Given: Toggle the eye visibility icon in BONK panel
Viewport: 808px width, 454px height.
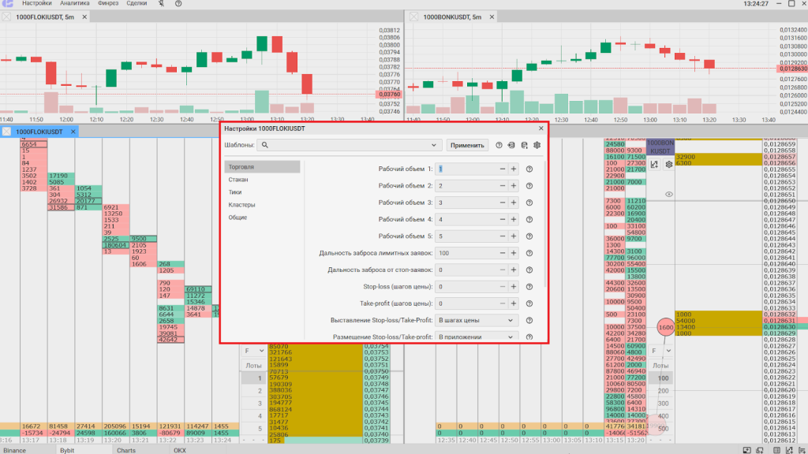Looking at the screenshot, I should coord(668,194).
